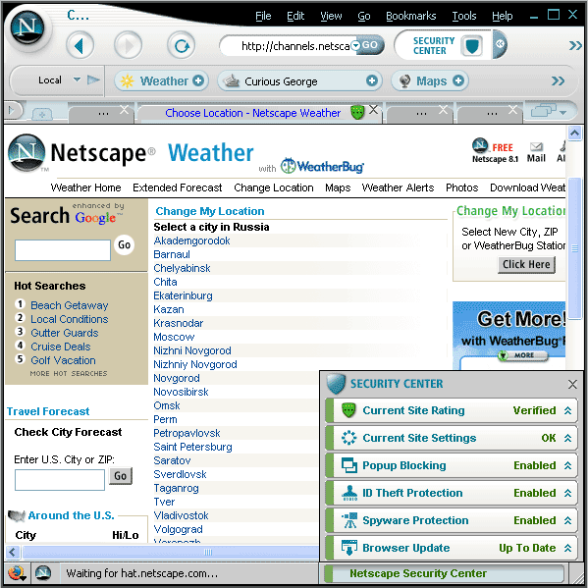Viewport: 588px width, 588px height.
Task: Click the Spyware Protection icon
Action: (349, 520)
